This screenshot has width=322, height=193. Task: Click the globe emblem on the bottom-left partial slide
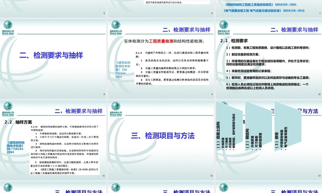(6, 188)
